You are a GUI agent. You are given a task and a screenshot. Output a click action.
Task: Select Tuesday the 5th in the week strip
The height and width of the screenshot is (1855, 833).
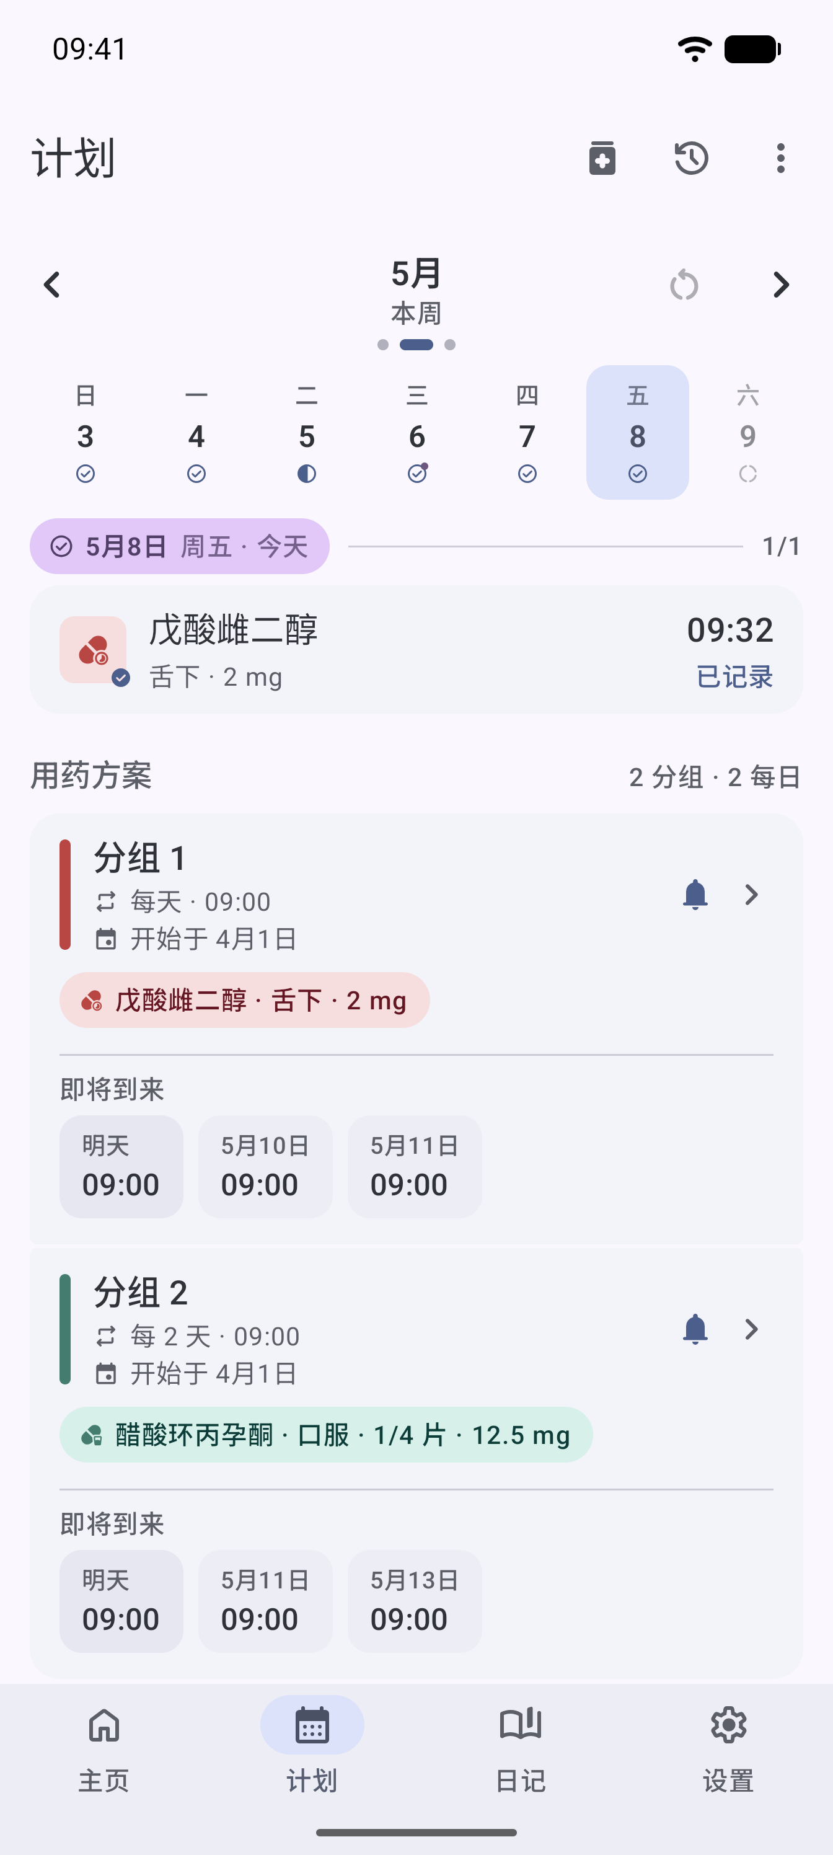(307, 432)
